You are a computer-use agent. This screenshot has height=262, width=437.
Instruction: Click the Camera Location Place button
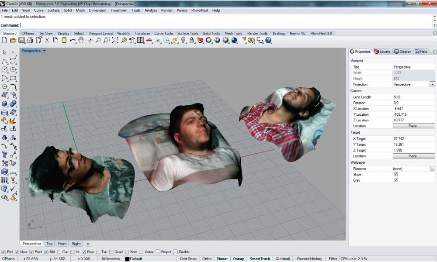click(x=413, y=126)
